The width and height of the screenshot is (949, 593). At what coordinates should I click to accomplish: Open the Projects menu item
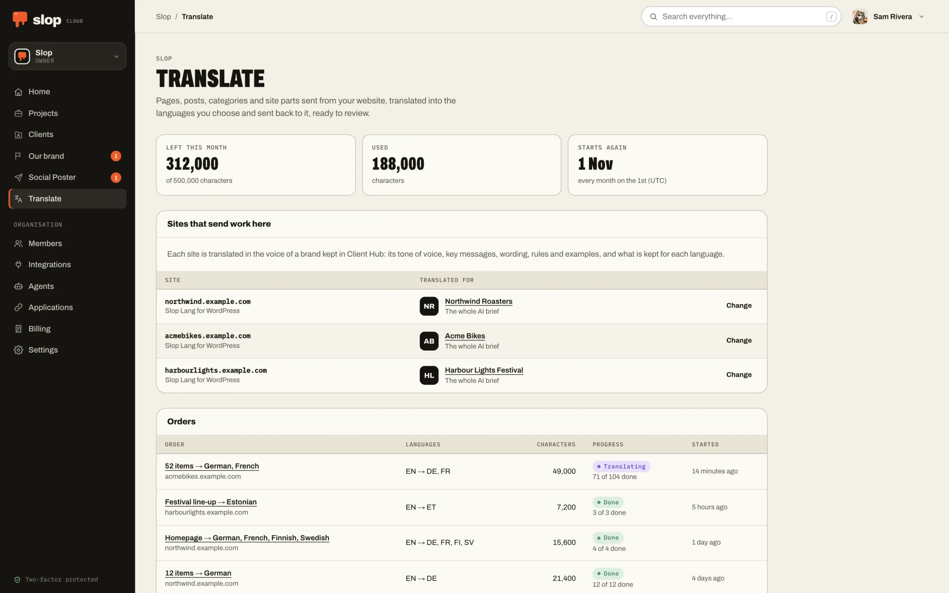pos(67,113)
